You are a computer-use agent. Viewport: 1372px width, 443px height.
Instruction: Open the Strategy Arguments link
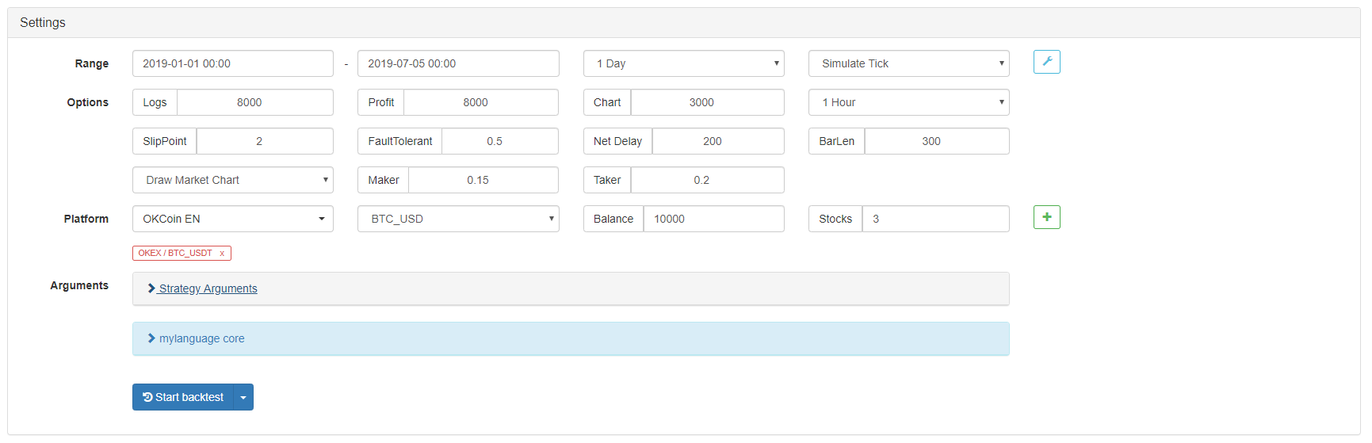[x=208, y=288]
